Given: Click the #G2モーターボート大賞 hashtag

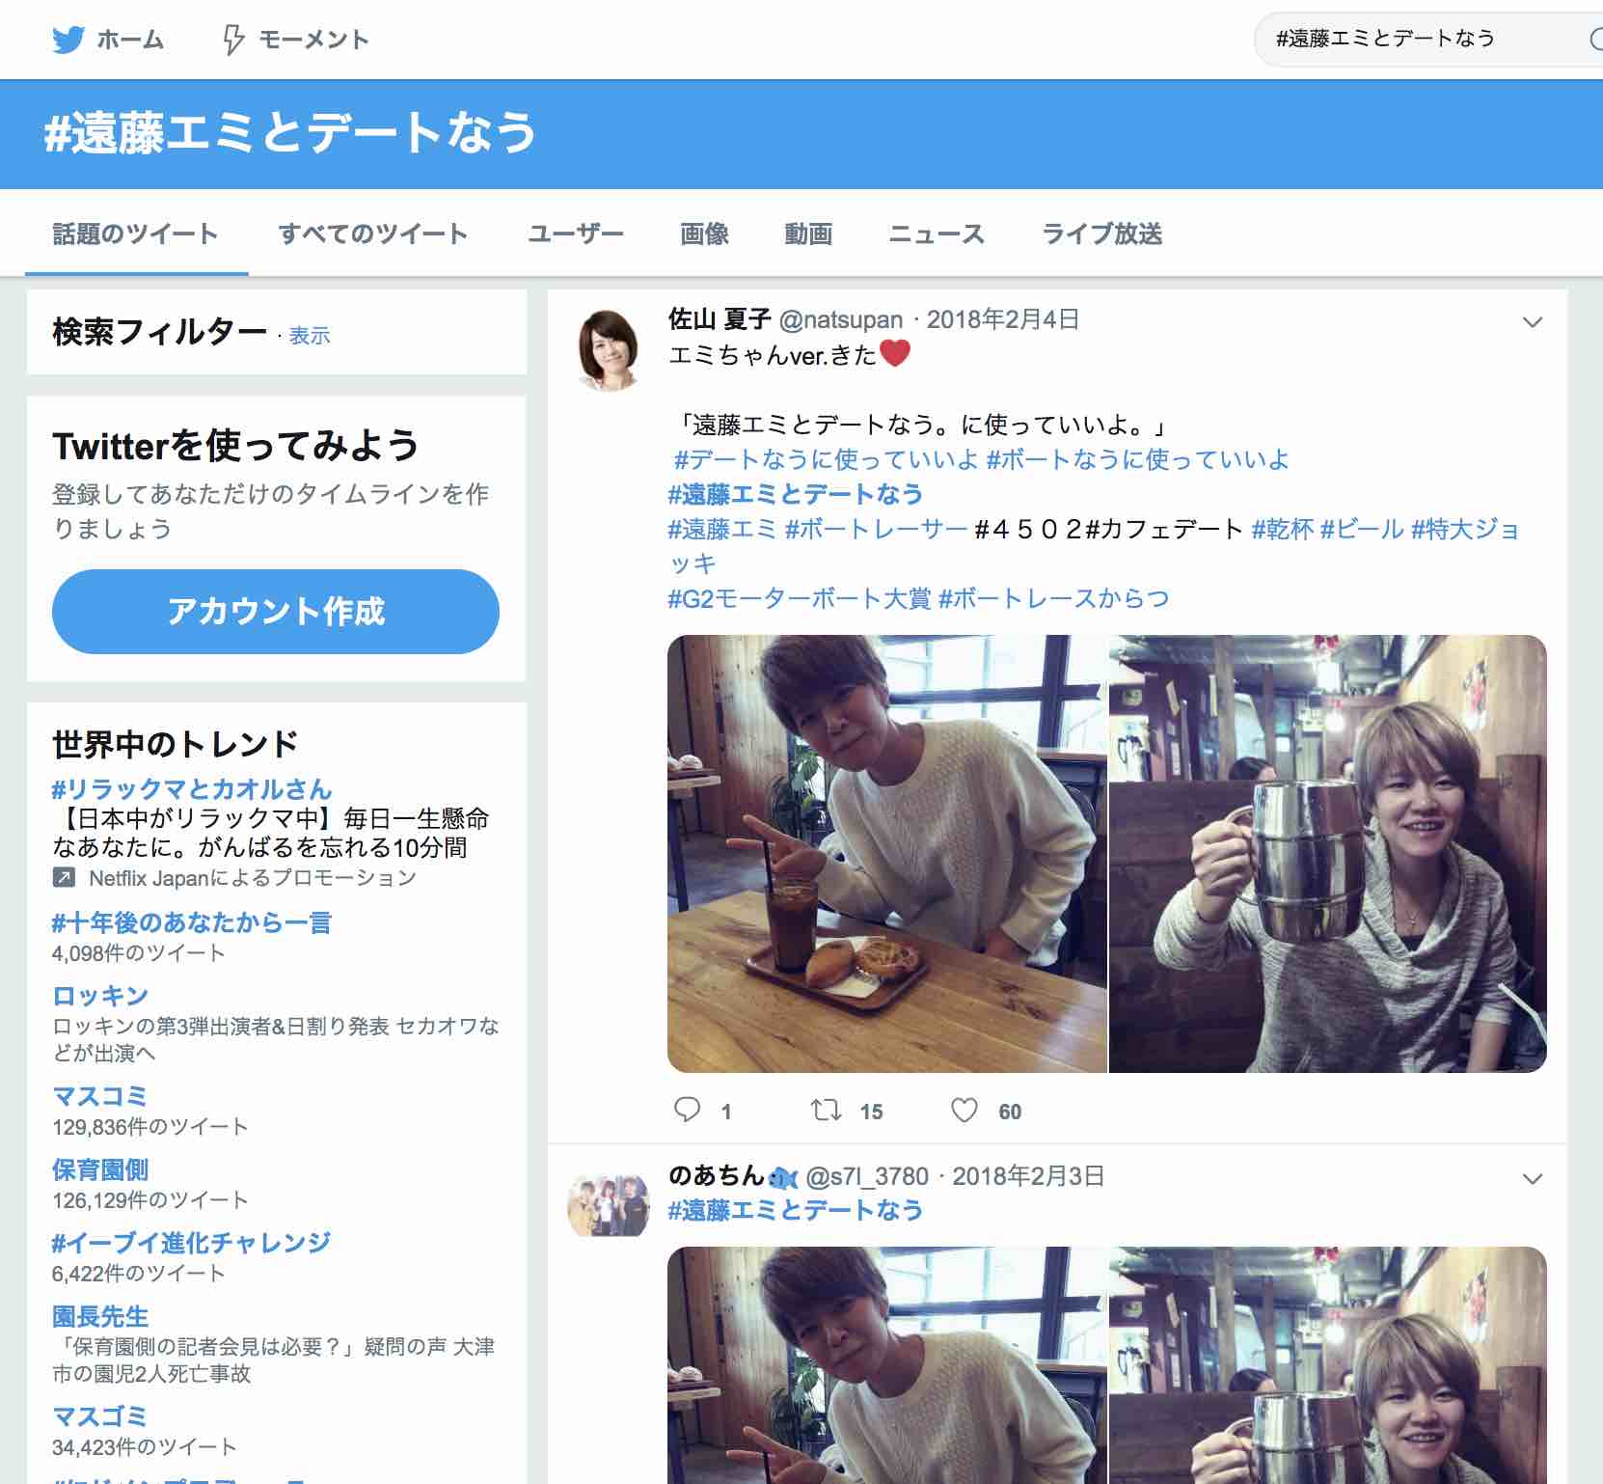Looking at the screenshot, I should point(799,598).
